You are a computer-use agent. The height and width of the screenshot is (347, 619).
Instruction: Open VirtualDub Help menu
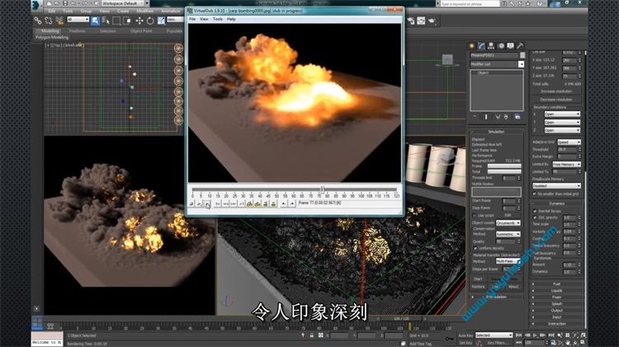(231, 19)
